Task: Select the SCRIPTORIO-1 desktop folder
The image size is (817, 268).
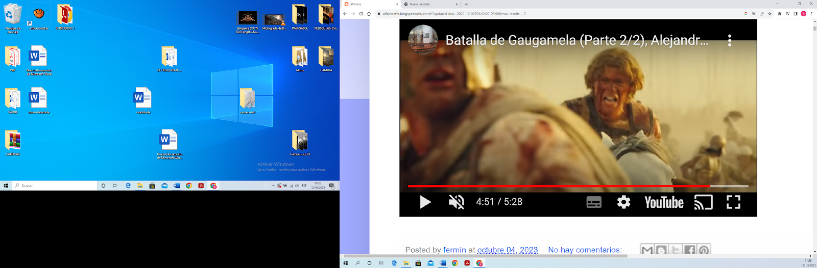Action: (65, 17)
